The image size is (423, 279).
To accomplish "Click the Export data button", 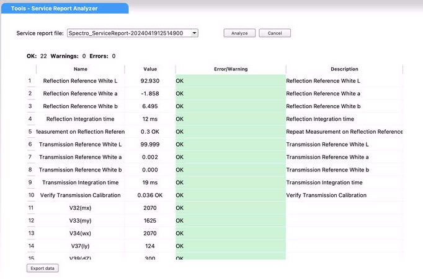I will [43, 268].
